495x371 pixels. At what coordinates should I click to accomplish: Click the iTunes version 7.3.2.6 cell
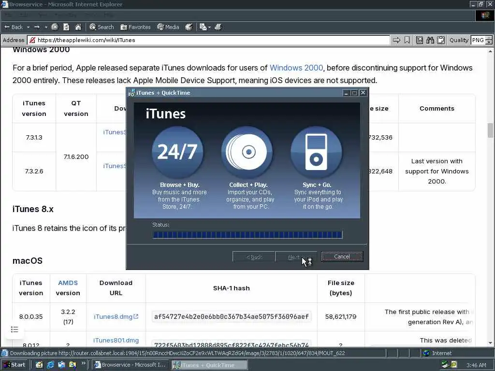coord(34,171)
